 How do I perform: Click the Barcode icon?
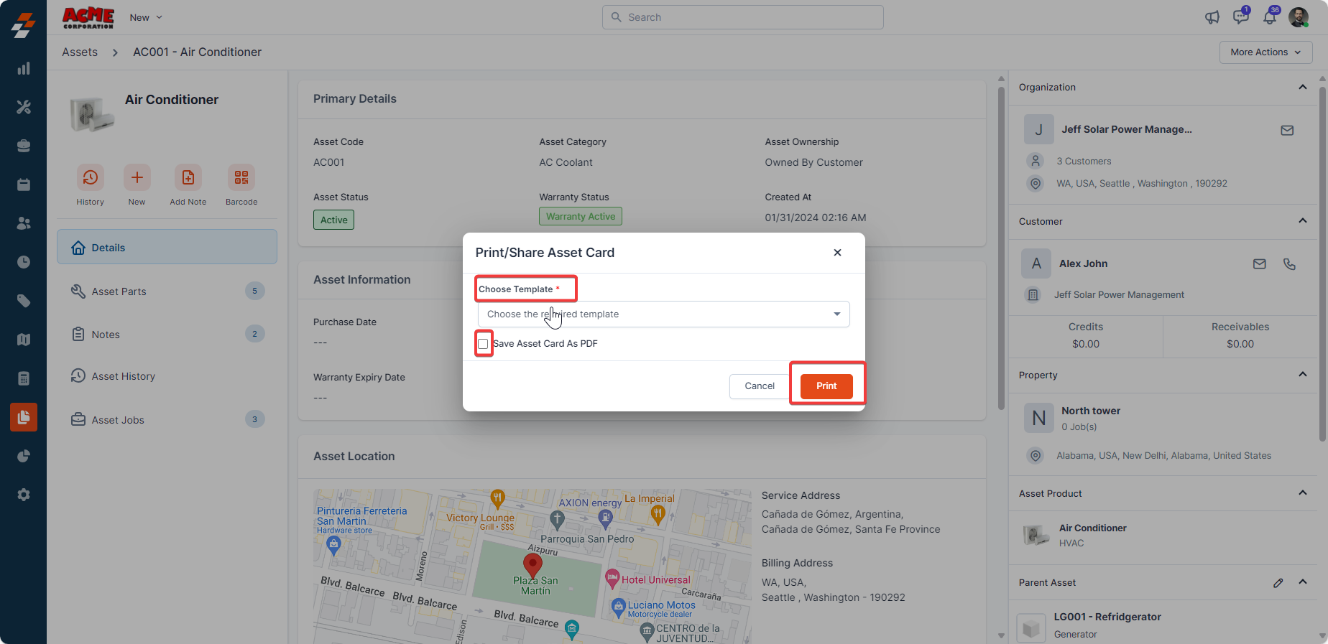(241, 178)
